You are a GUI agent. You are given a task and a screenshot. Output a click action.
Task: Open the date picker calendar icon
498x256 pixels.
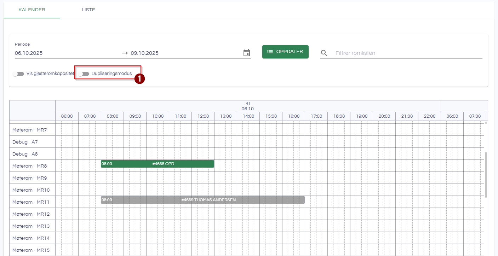[247, 53]
